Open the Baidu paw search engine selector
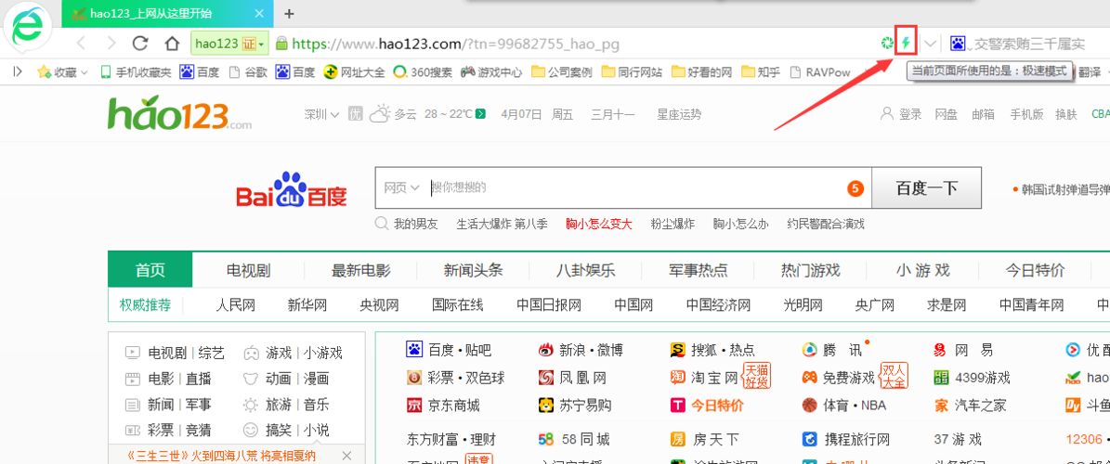Screen dimensions: 1110x464 (960, 44)
